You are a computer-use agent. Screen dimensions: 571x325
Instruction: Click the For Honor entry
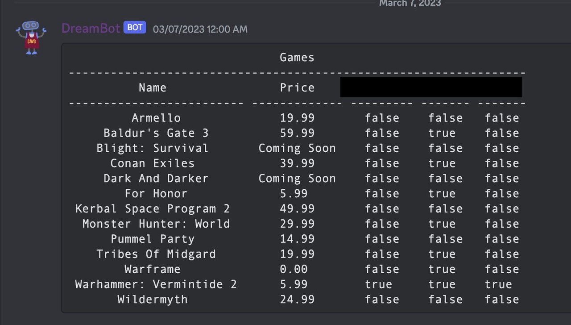pyautogui.click(x=156, y=193)
